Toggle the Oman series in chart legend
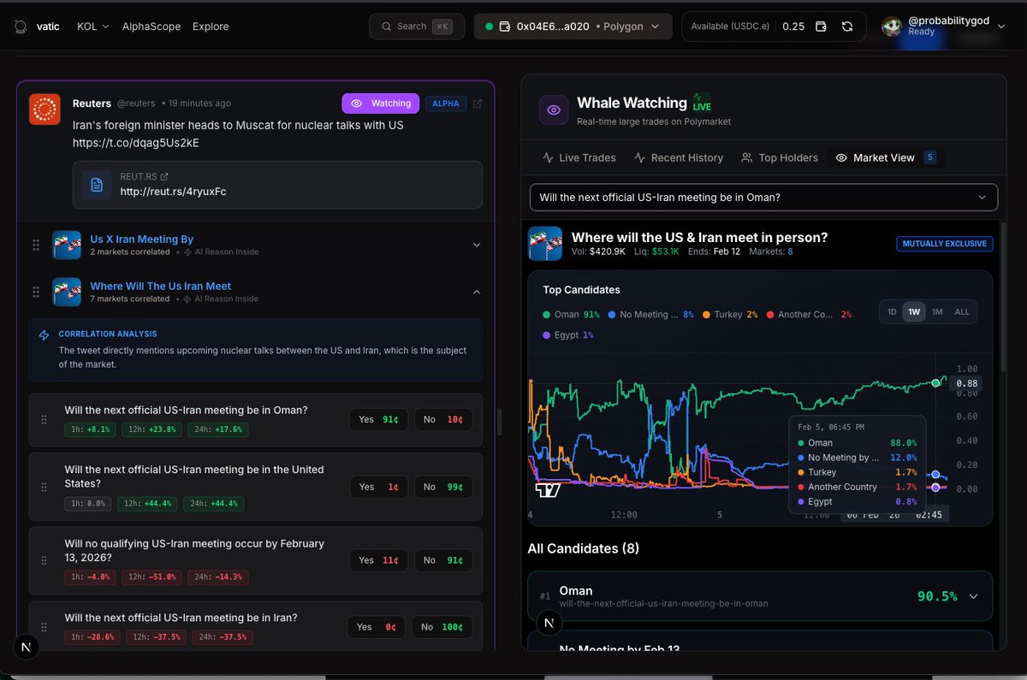 coord(571,315)
